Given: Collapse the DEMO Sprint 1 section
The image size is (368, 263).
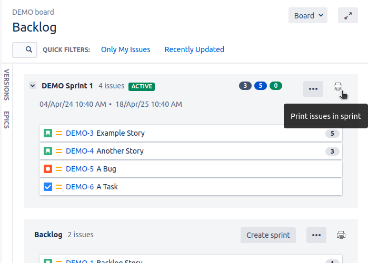Looking at the screenshot, I should (33, 86).
